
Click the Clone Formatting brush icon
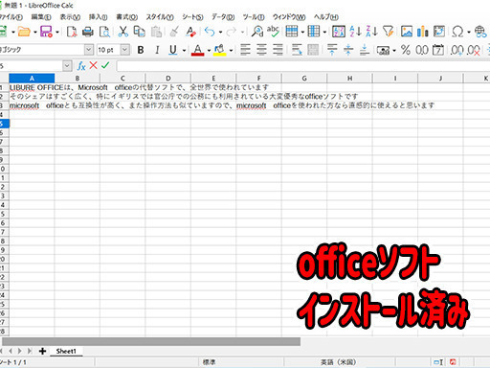pyautogui.click(x=174, y=32)
